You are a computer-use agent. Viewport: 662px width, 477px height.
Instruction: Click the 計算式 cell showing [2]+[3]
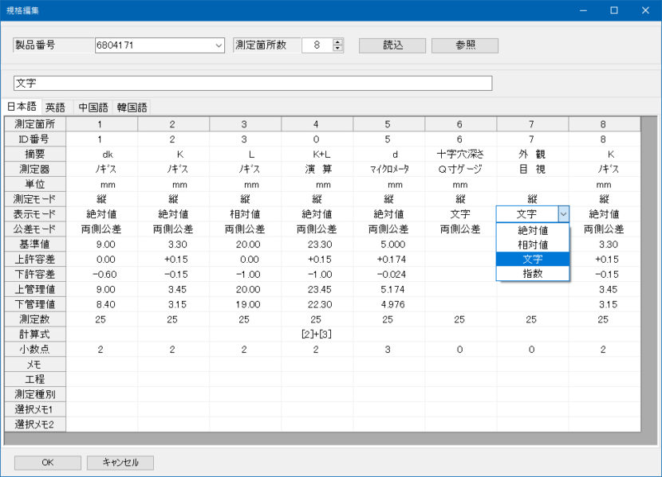(316, 334)
